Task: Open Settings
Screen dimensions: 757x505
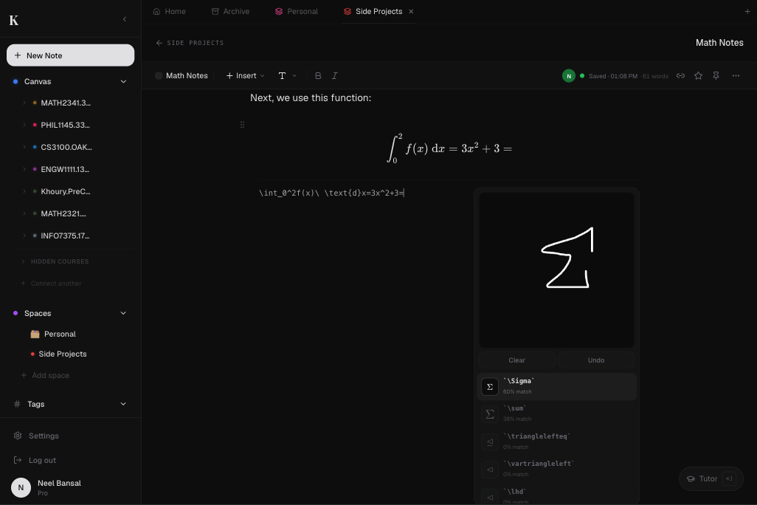Action: click(44, 436)
